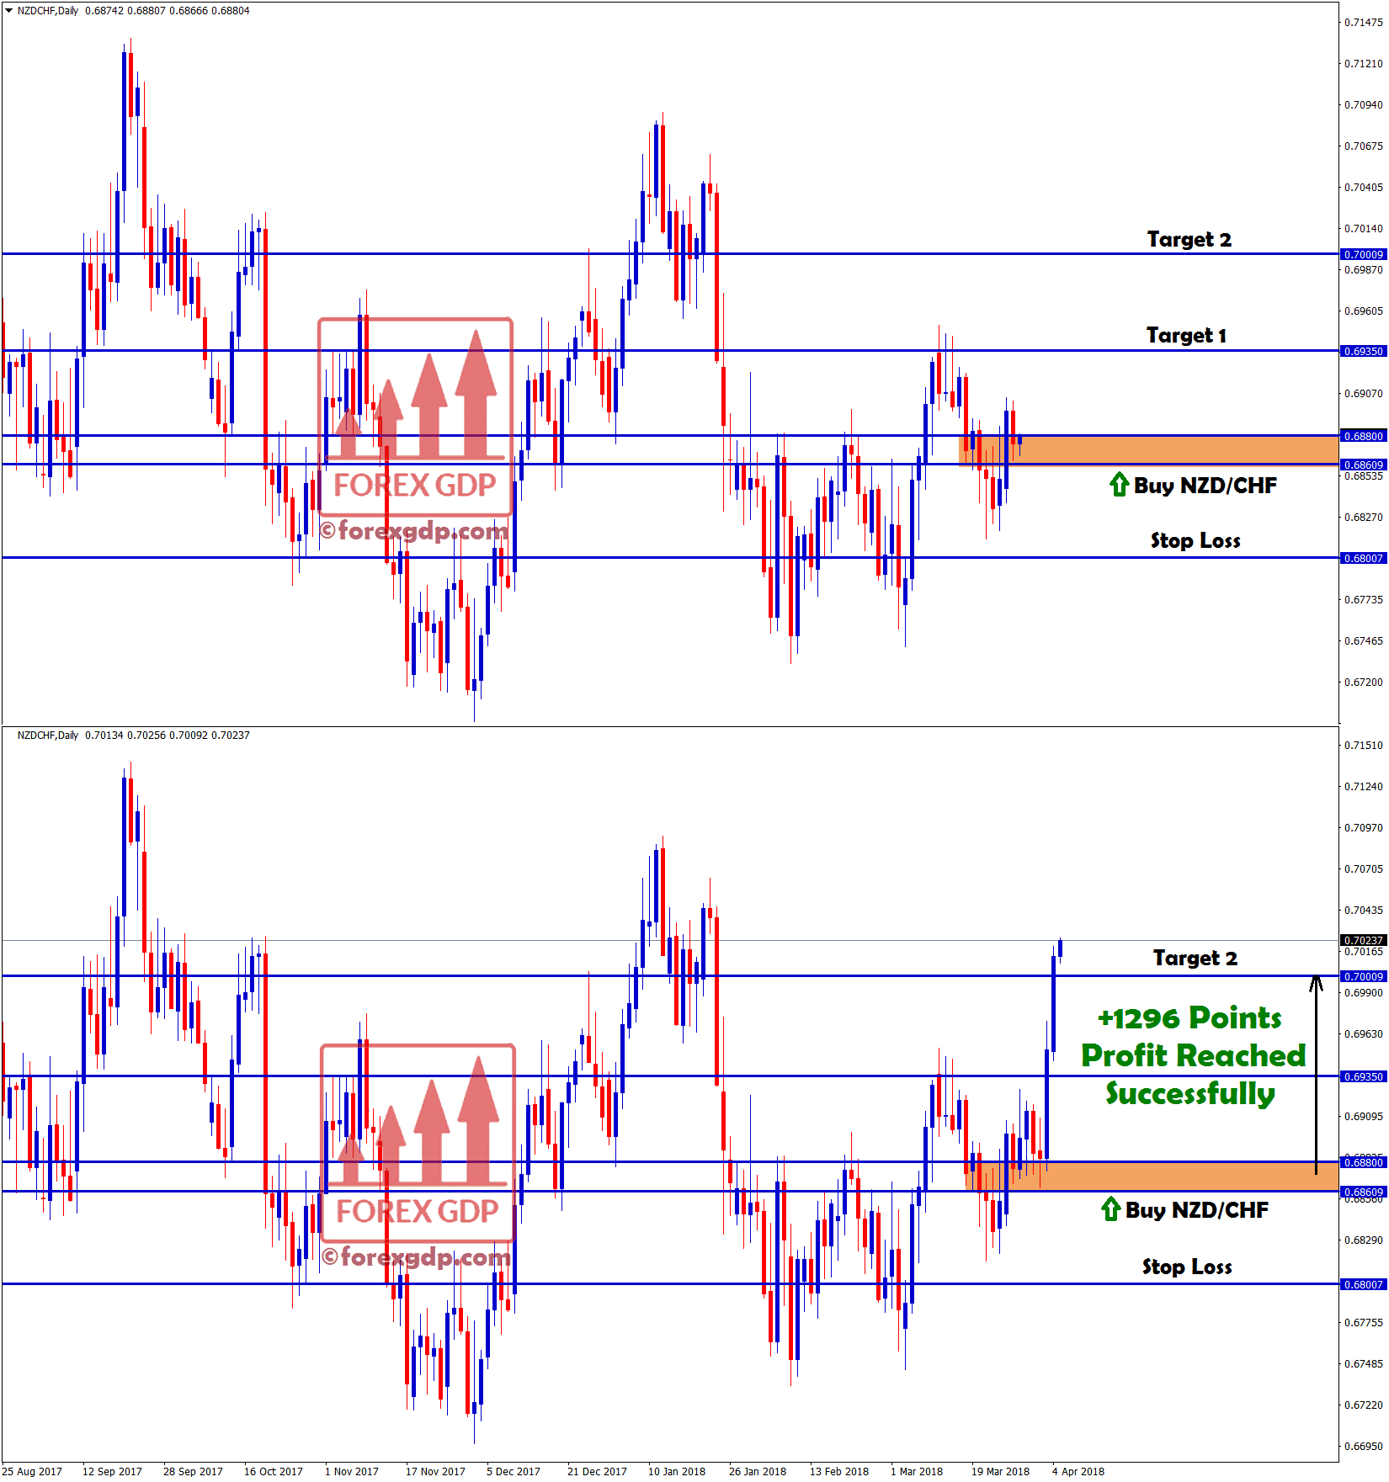Click the 0.70009 price tag in lower chart
This screenshot has height=1482, width=1389.
1363,976
